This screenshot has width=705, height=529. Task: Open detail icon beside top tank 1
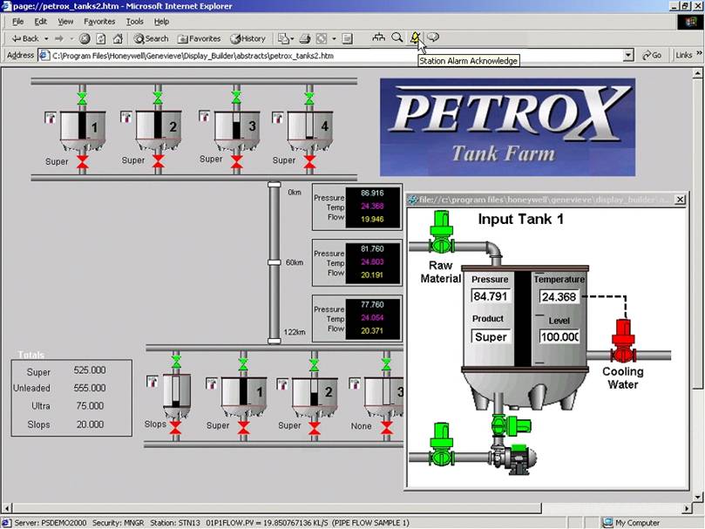[x=51, y=119]
